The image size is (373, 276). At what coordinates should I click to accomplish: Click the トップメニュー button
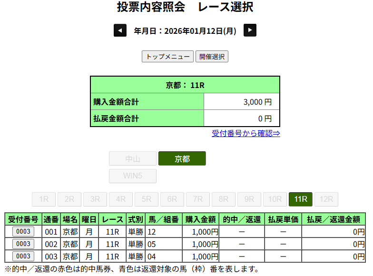[167, 57]
